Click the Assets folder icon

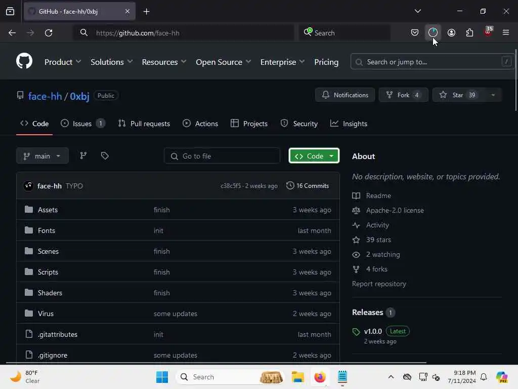tap(29, 209)
